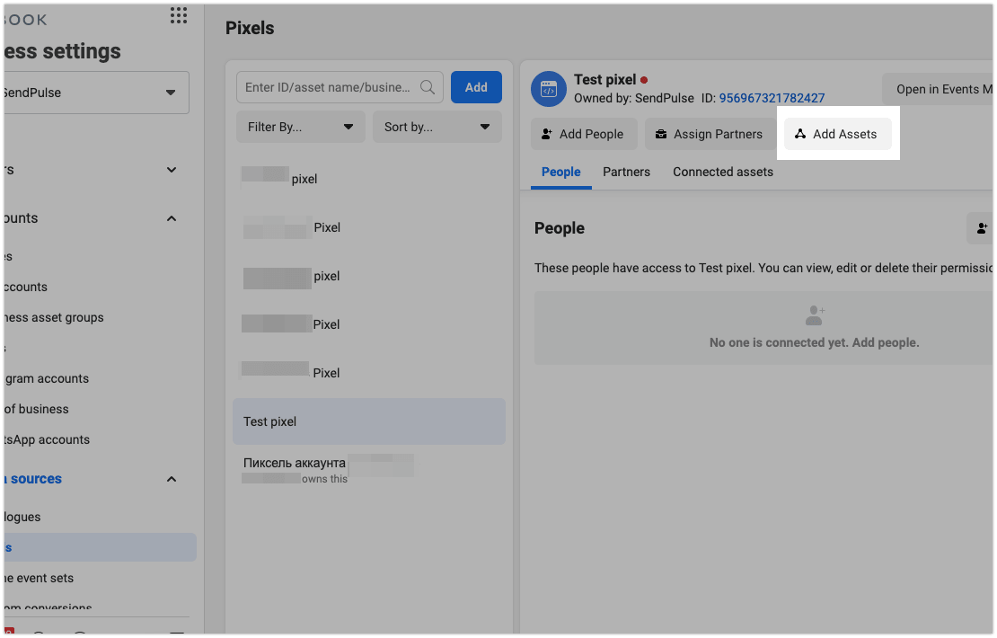
Task: Expand the collapsed sidebar section chevron
Action: pyautogui.click(x=171, y=170)
